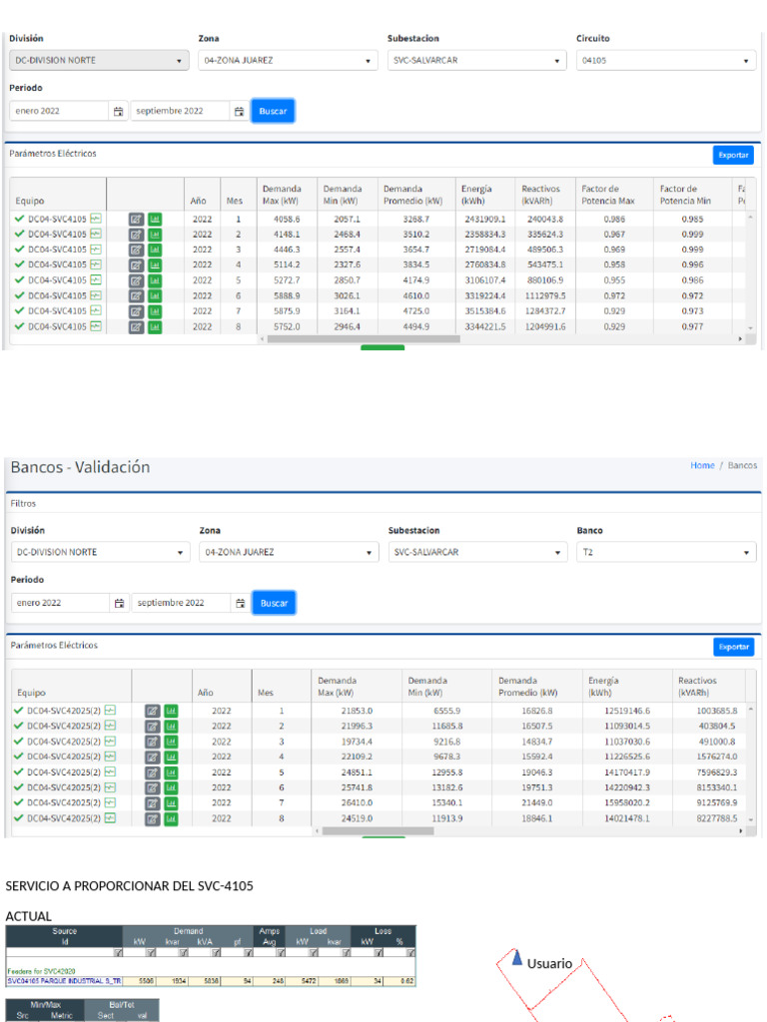Open green chart icon for DC04-SVC4105 month 3
Viewport: 767px width, 1022px height.
(155, 250)
